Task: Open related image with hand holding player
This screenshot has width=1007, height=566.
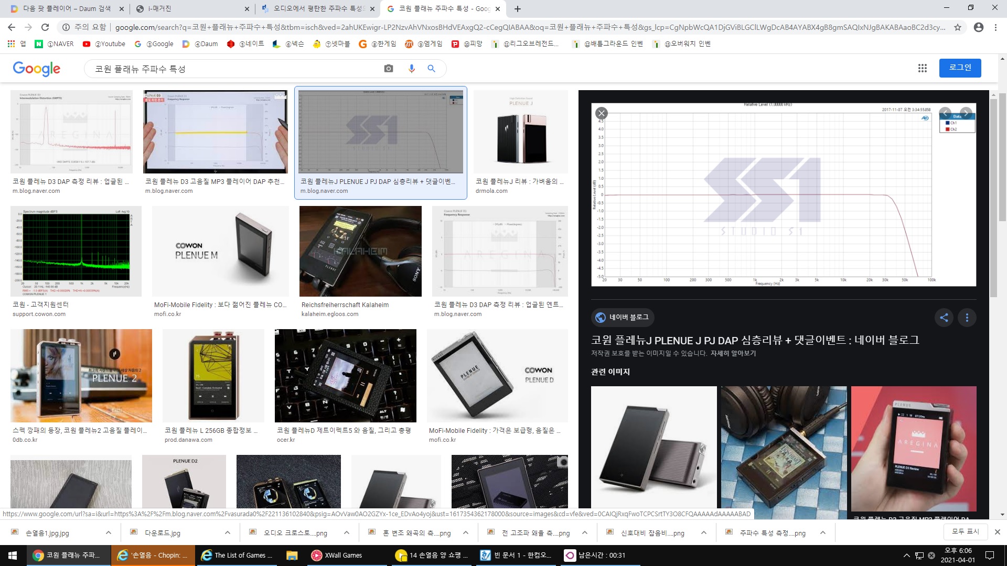Action: pyautogui.click(x=914, y=449)
